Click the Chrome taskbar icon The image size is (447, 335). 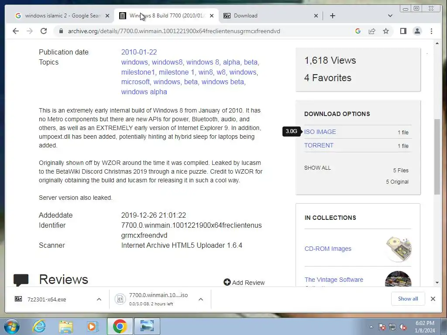pyautogui.click(x=120, y=326)
